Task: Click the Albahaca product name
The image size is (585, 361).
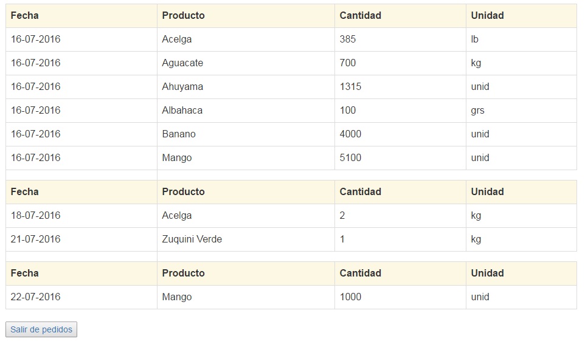Action: 182,110
